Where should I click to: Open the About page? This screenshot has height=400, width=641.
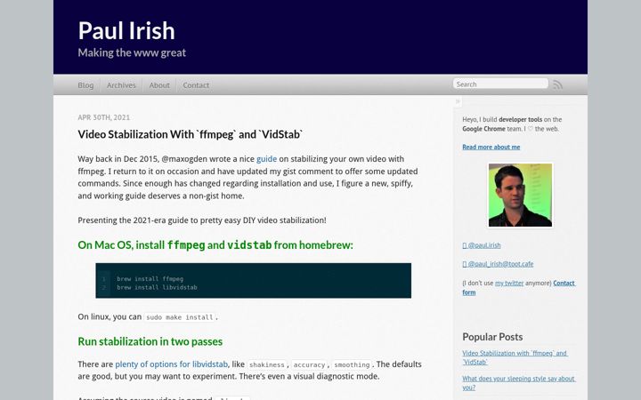coord(159,85)
